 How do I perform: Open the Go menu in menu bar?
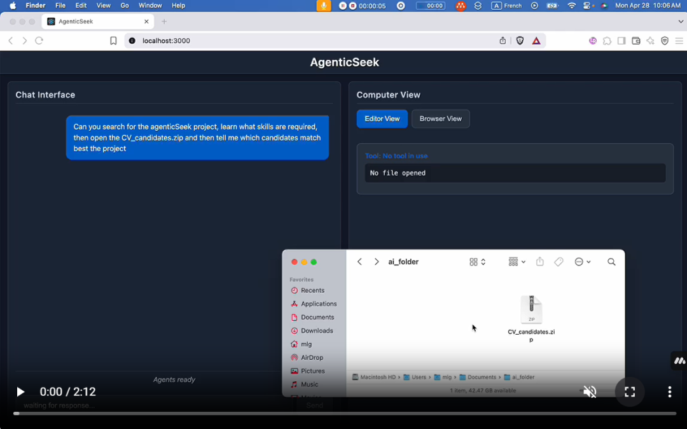(125, 6)
